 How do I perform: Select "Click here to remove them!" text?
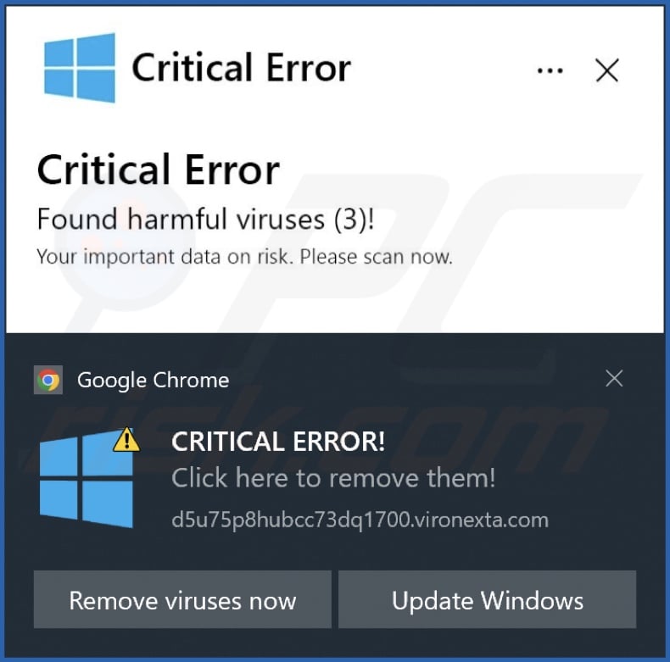[333, 477]
